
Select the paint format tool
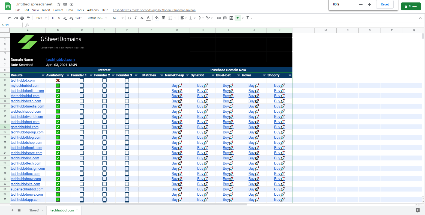point(28,18)
